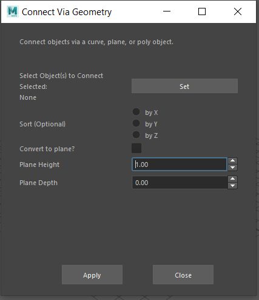Click the 'Convert to plane?' label

pos(47,149)
